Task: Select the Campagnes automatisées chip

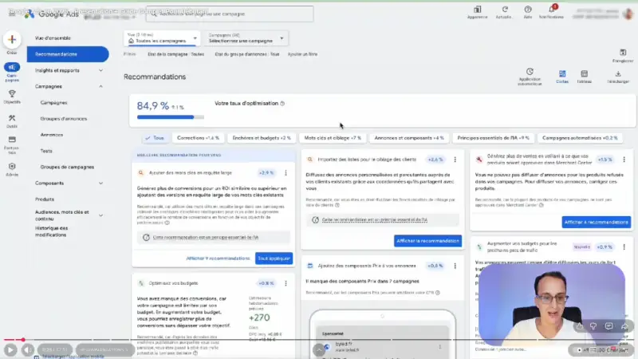Action: [x=580, y=138]
